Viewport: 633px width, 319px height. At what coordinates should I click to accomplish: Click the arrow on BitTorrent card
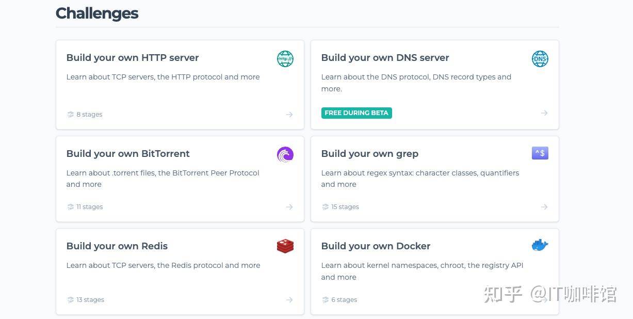point(289,207)
